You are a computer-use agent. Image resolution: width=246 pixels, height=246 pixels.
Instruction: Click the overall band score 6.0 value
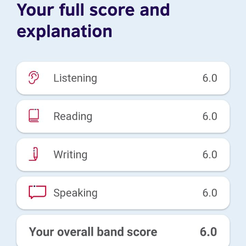pyautogui.click(x=209, y=232)
